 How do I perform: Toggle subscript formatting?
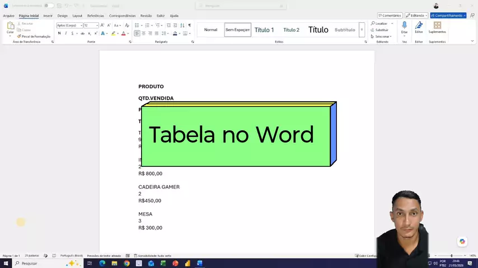(90, 33)
